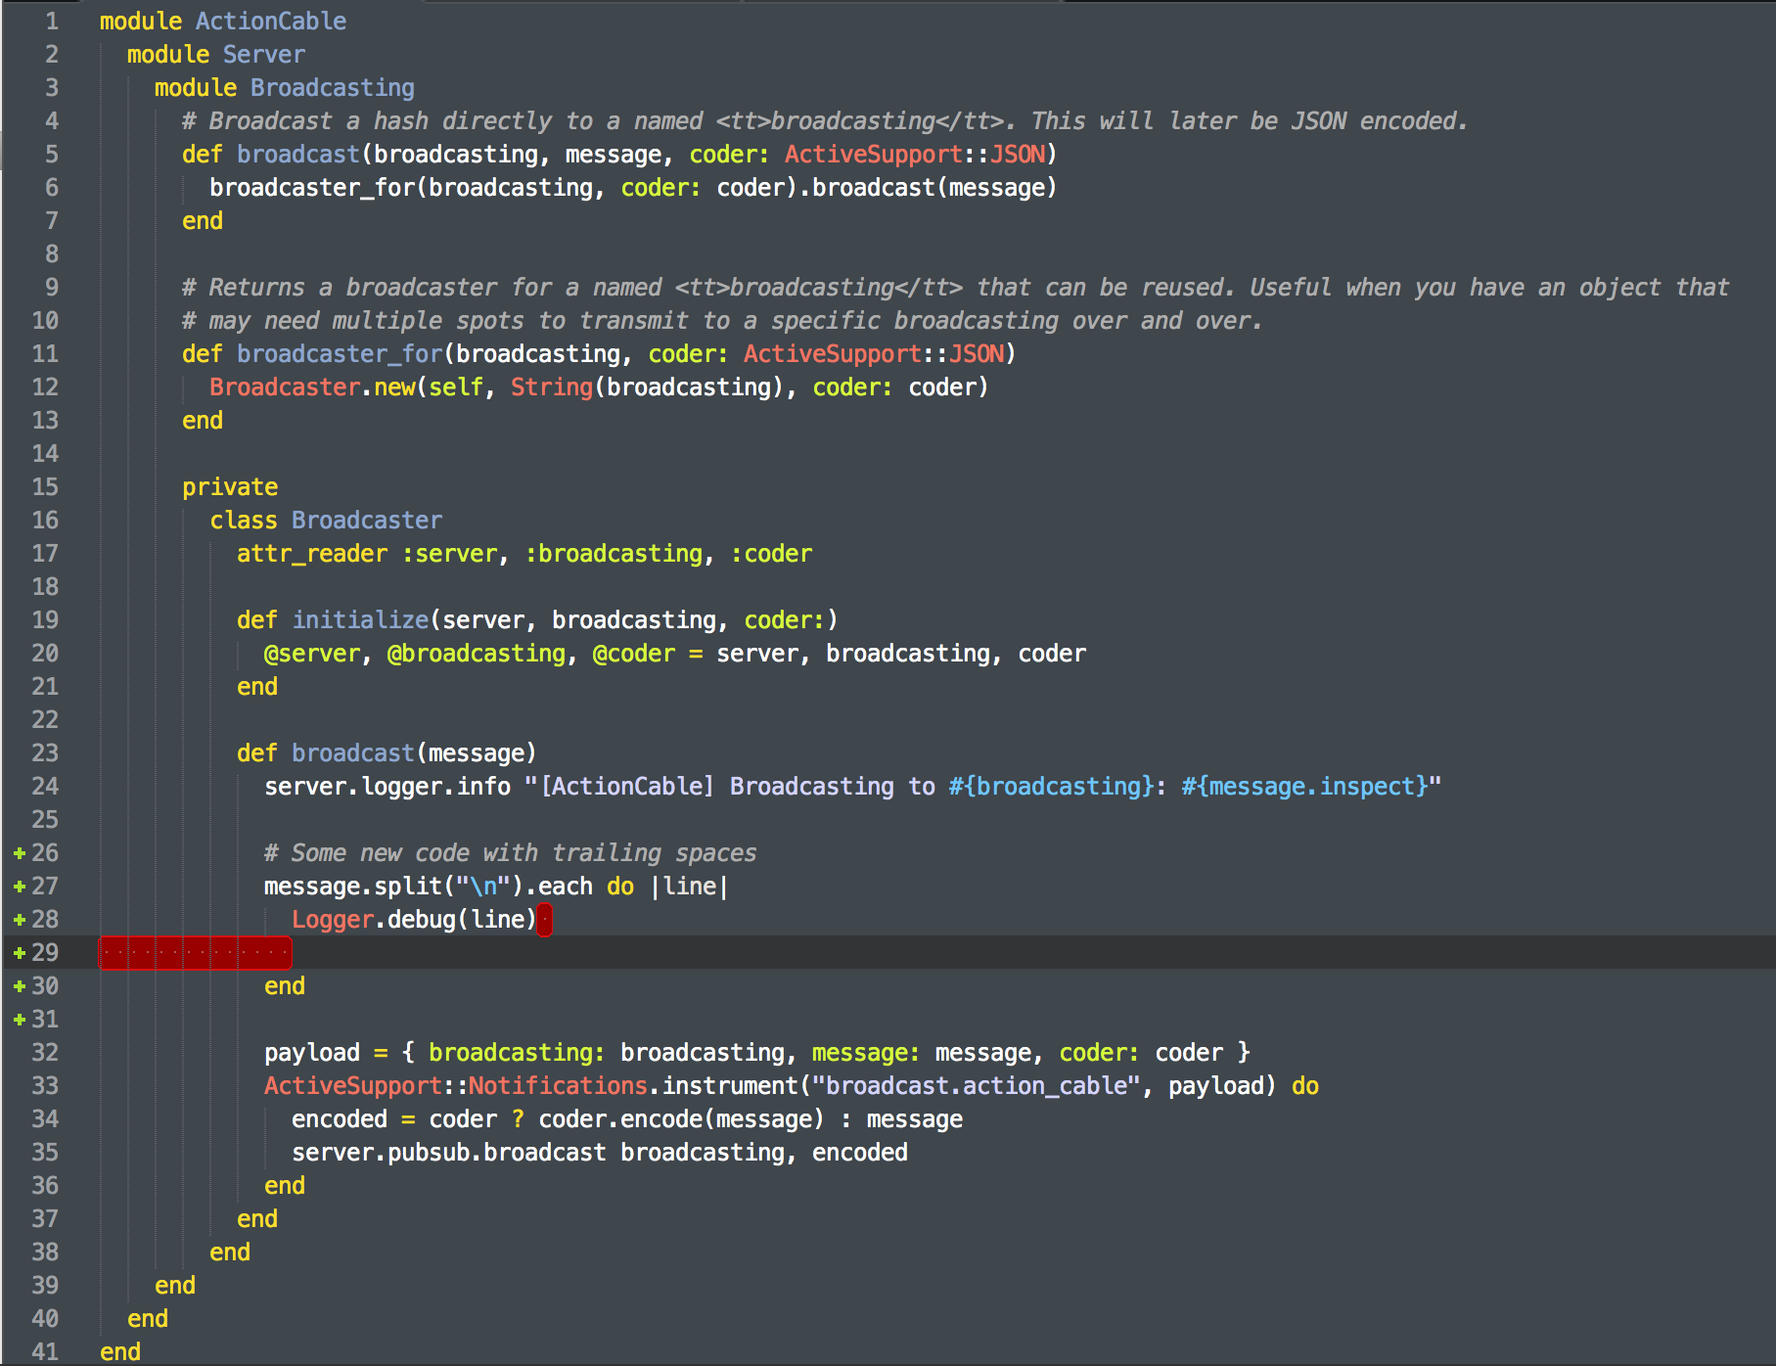Click method name 'broadcast' on line 5
Viewport: 1776px width, 1366px height.
298,155
